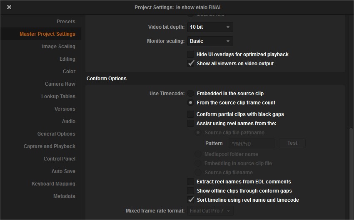The height and width of the screenshot is (220, 354).
Task: Enable Hide UI overlays for optimized playback
Action: (x=190, y=54)
